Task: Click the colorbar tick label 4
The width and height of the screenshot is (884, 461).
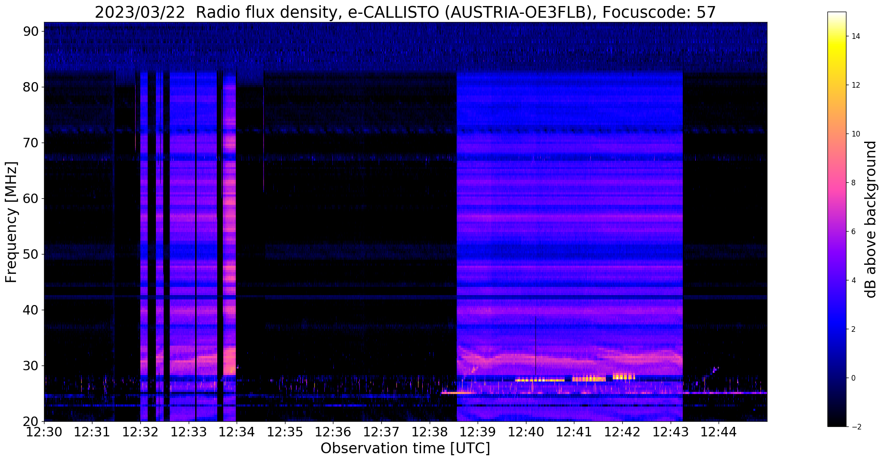Action: pyautogui.click(x=853, y=280)
